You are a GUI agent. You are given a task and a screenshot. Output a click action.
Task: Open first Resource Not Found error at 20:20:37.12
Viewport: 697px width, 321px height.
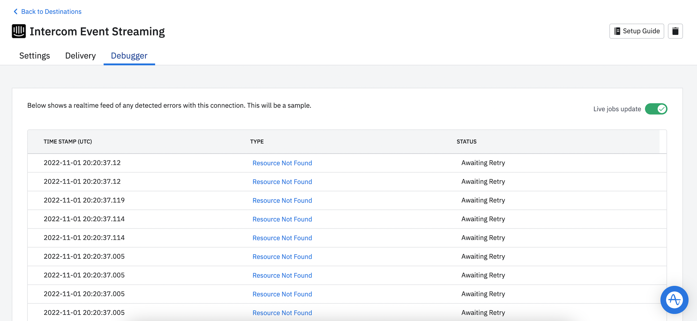[282, 163]
